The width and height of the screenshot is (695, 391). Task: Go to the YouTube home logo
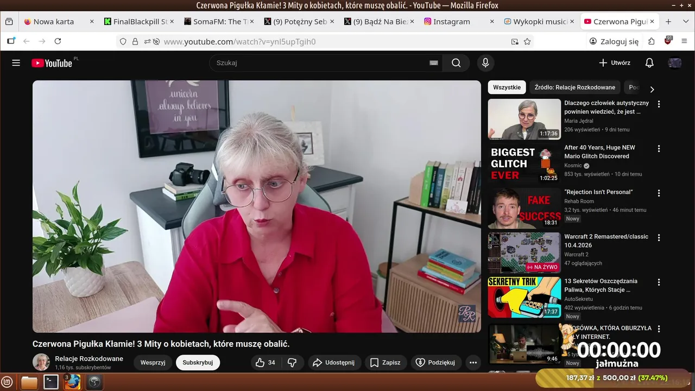click(52, 63)
